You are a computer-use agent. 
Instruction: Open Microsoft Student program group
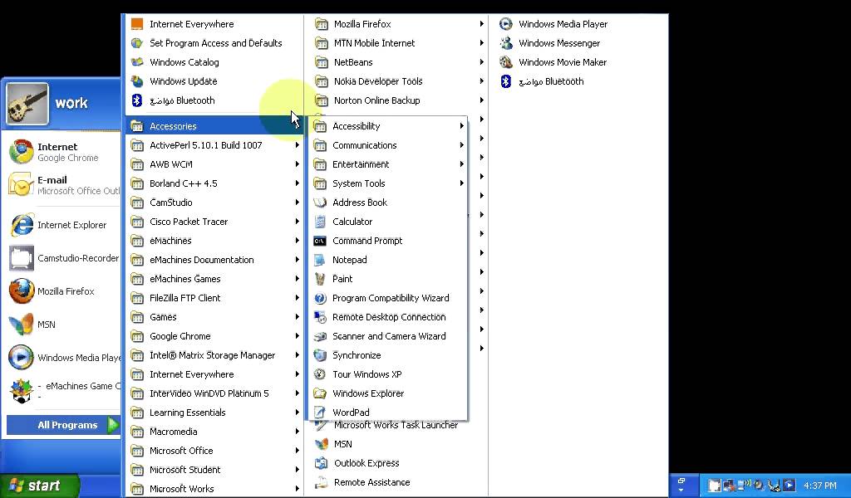tap(214, 470)
